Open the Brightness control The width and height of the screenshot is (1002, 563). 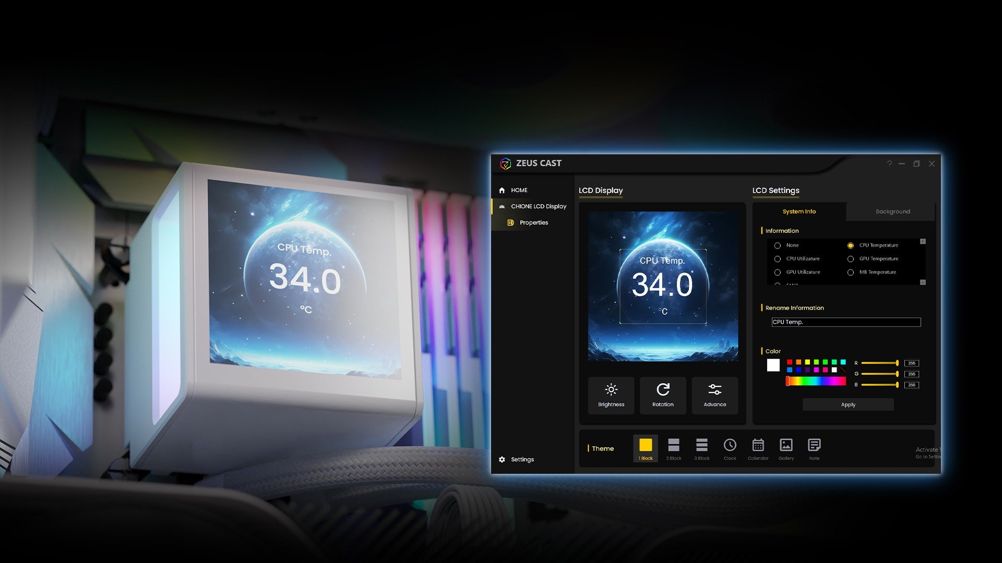click(611, 395)
